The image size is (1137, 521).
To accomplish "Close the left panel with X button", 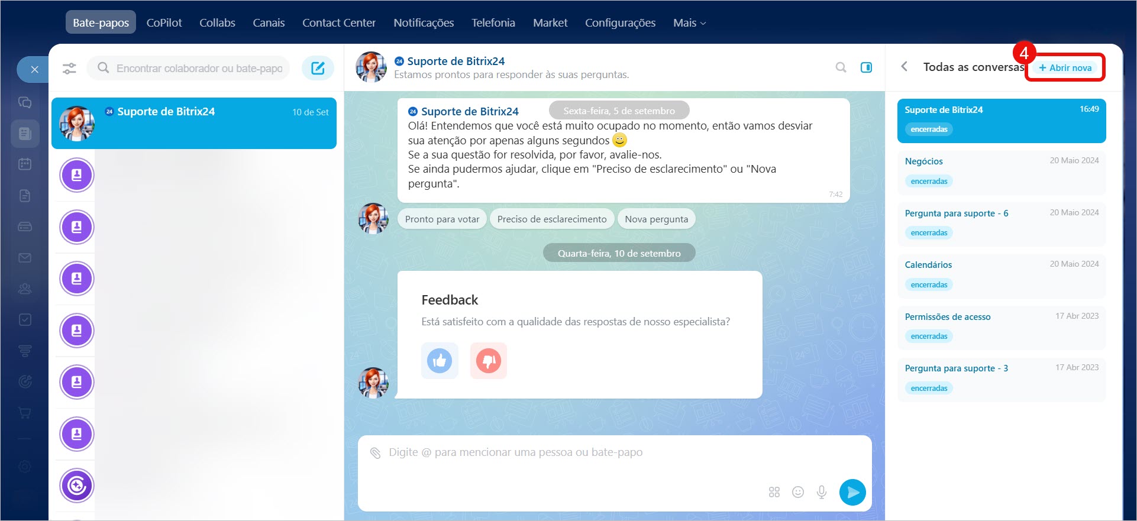I will click(34, 70).
